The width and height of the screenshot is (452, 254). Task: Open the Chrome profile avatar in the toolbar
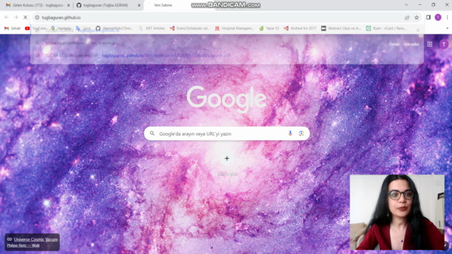(438, 18)
